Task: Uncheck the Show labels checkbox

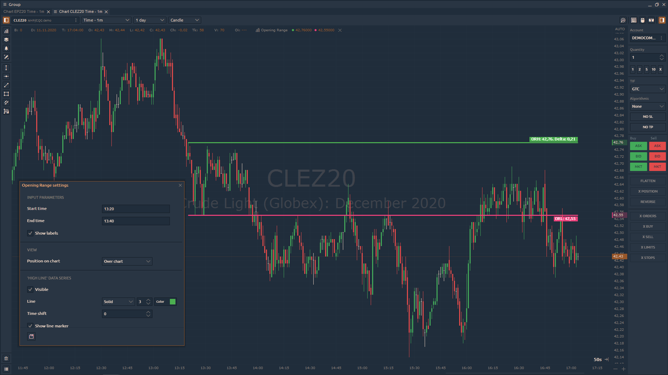Action: [30, 233]
